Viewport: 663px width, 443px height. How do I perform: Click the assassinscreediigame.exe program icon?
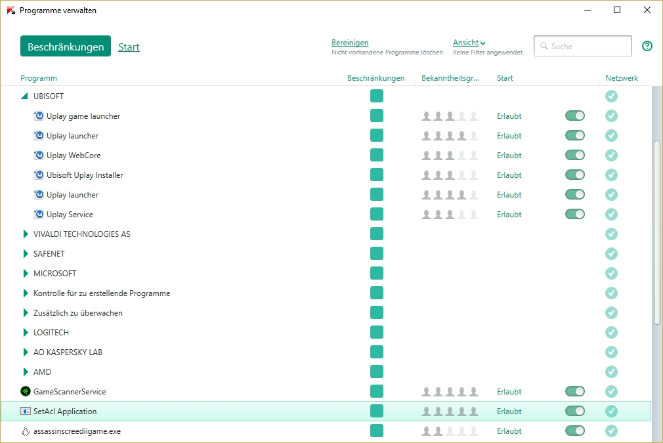pyautogui.click(x=26, y=431)
